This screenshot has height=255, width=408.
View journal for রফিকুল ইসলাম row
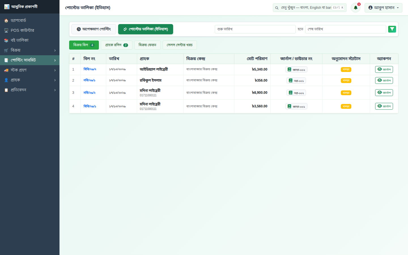pyautogui.click(x=384, y=80)
